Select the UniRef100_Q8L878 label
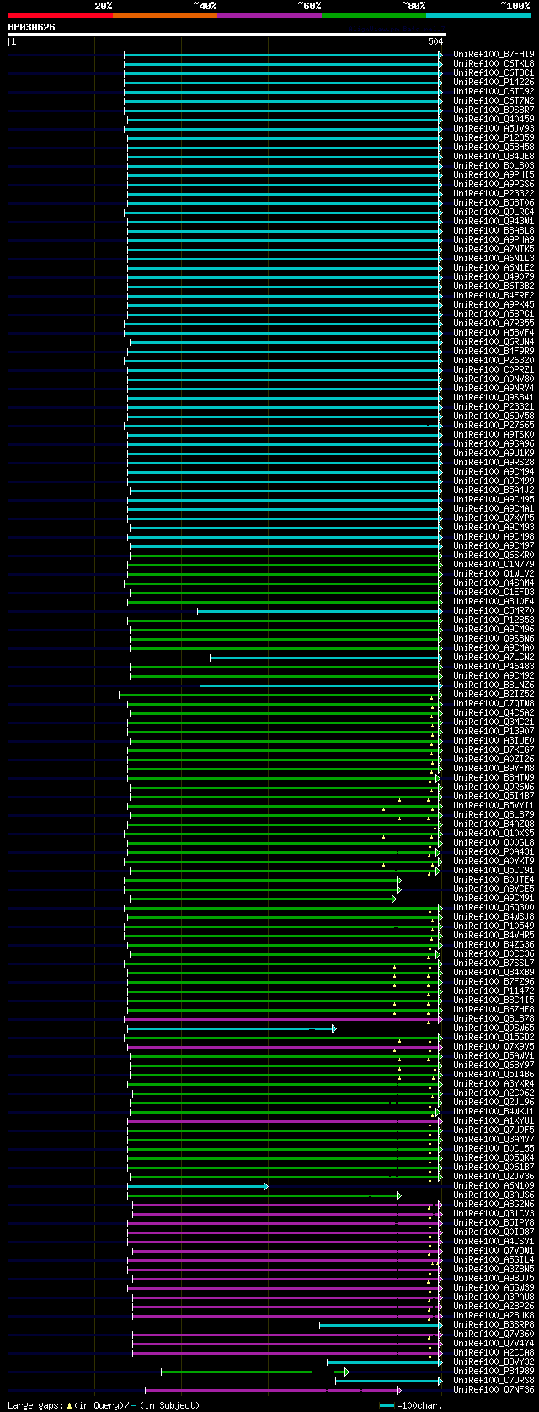539x1412 pixels. [x=494, y=1018]
